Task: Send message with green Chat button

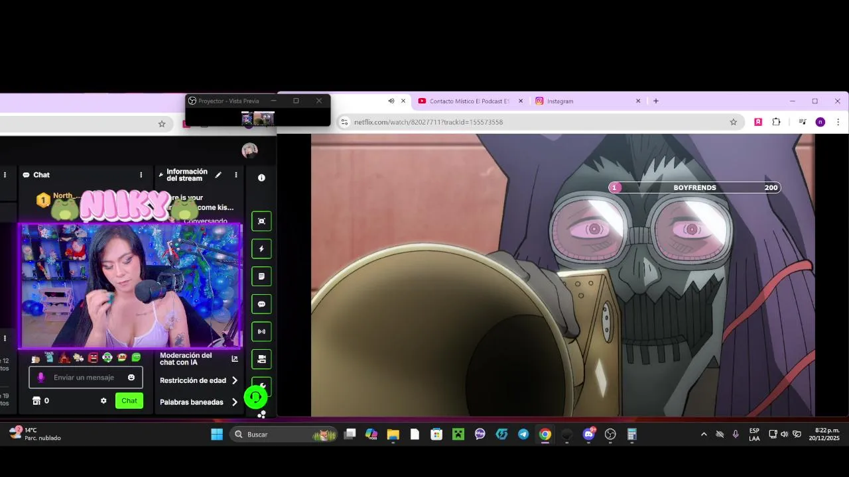Action: pyautogui.click(x=129, y=401)
